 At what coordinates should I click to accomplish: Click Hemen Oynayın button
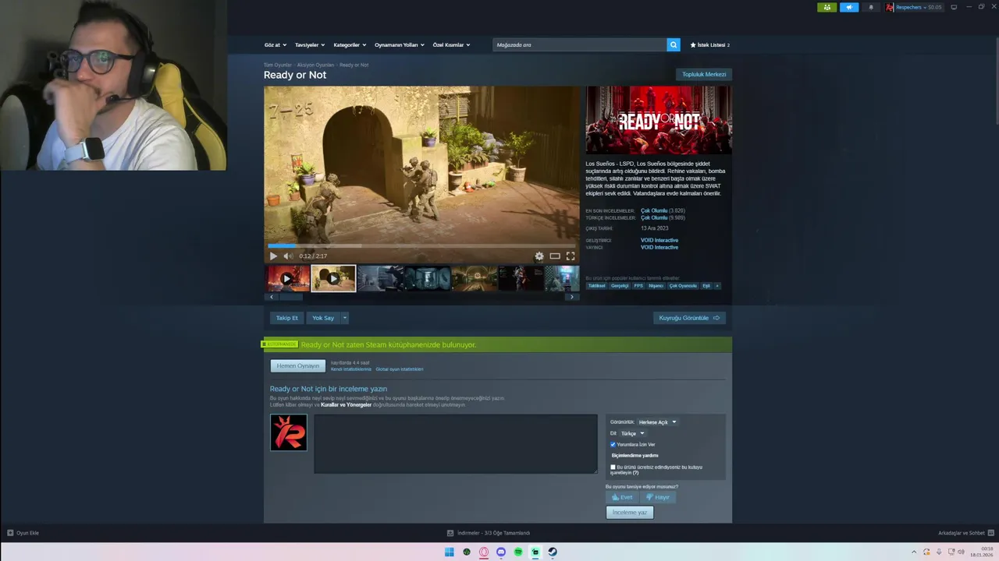[297, 365]
